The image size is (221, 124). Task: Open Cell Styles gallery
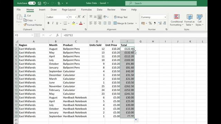coord(200,20)
